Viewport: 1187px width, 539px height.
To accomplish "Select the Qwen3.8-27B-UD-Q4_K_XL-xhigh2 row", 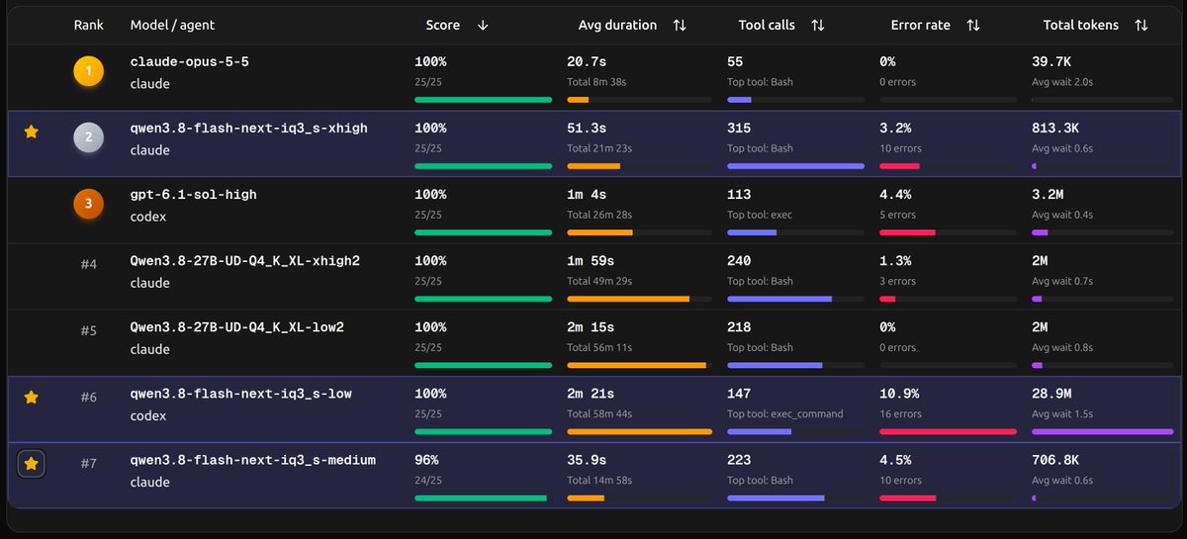I will click(x=593, y=277).
